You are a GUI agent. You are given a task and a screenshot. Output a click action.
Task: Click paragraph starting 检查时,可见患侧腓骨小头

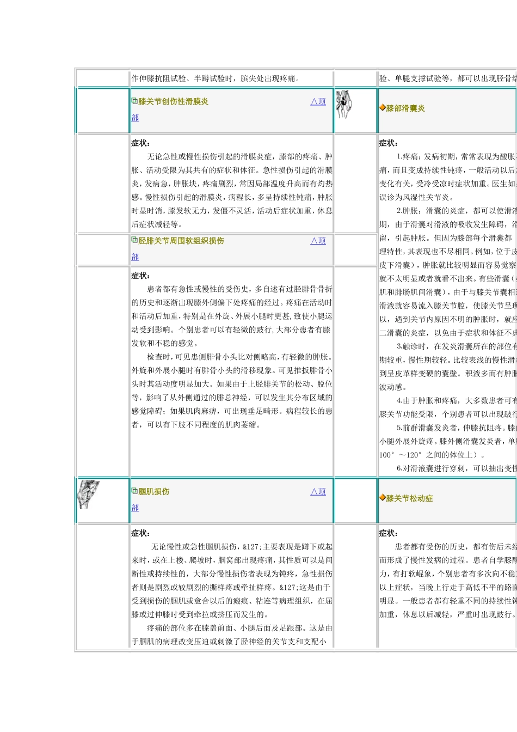tap(232, 391)
